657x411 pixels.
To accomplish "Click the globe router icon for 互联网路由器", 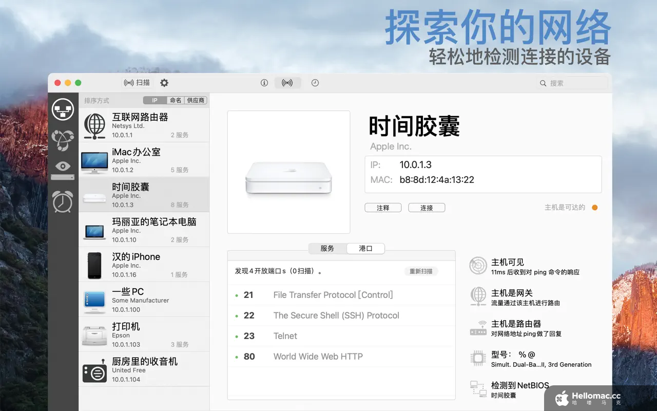I will coord(94,126).
